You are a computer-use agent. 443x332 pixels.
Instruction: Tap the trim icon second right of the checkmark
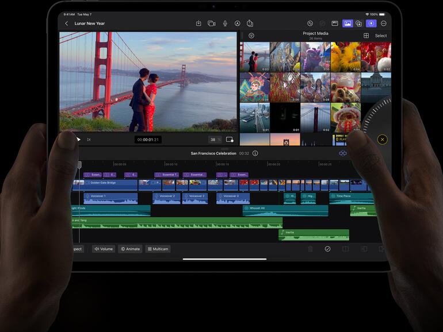click(364, 249)
